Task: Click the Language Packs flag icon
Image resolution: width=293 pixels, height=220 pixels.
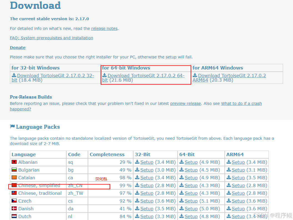Action: pos(12,126)
